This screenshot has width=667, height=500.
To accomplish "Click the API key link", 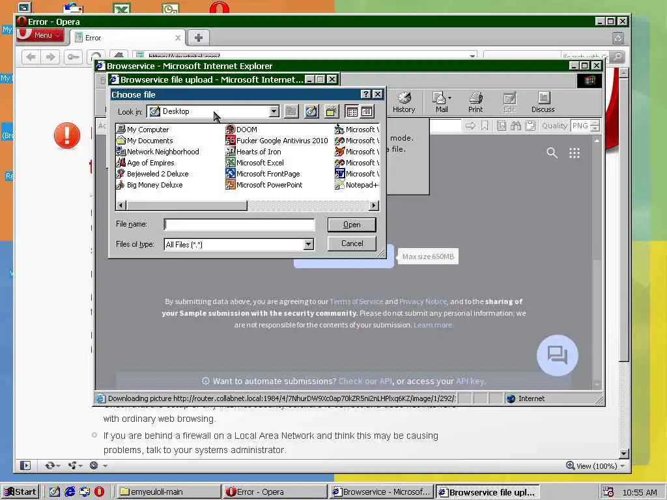I will point(470,381).
